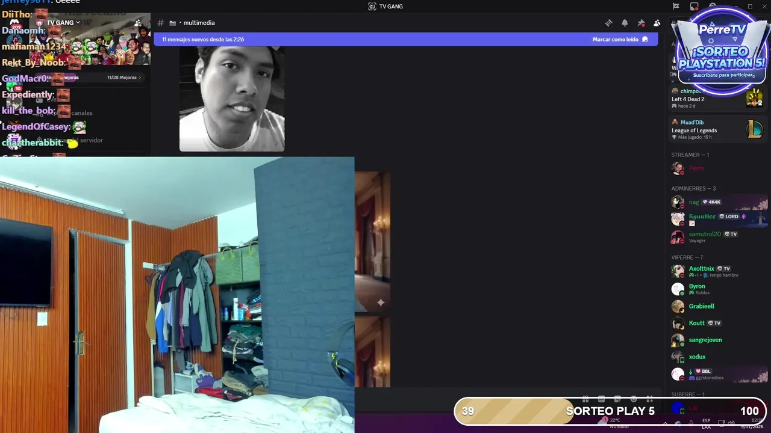Open the lower theater image thumbnail
The width and height of the screenshot is (771, 433).
click(372, 352)
